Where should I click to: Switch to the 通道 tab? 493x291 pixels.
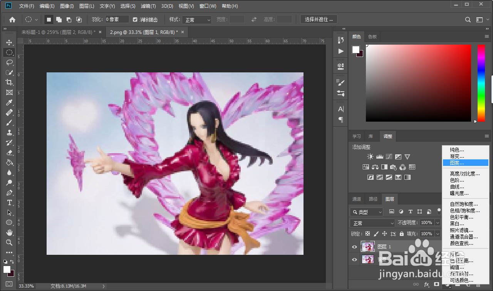[357, 199]
